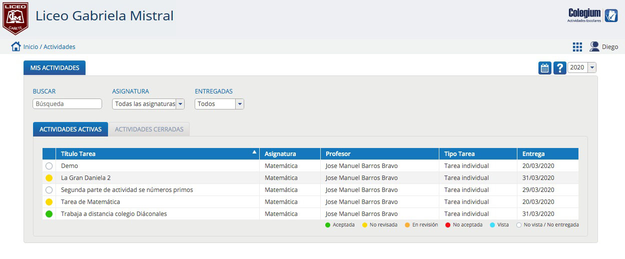The image size is (625, 259).
Task: Click the green status circle for Trabaja a distancia
Action: click(49, 214)
